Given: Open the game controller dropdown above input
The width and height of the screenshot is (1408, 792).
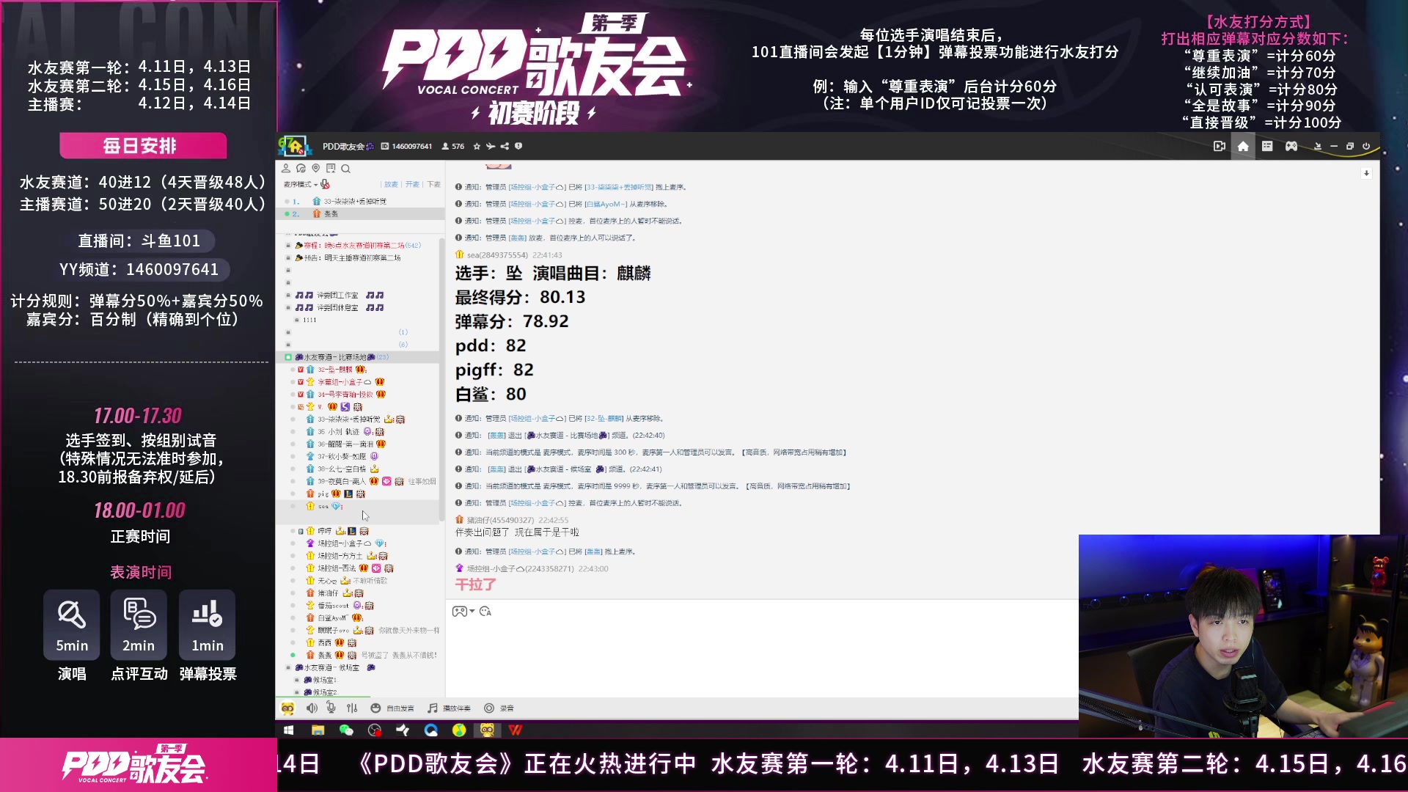Looking at the screenshot, I should [463, 612].
